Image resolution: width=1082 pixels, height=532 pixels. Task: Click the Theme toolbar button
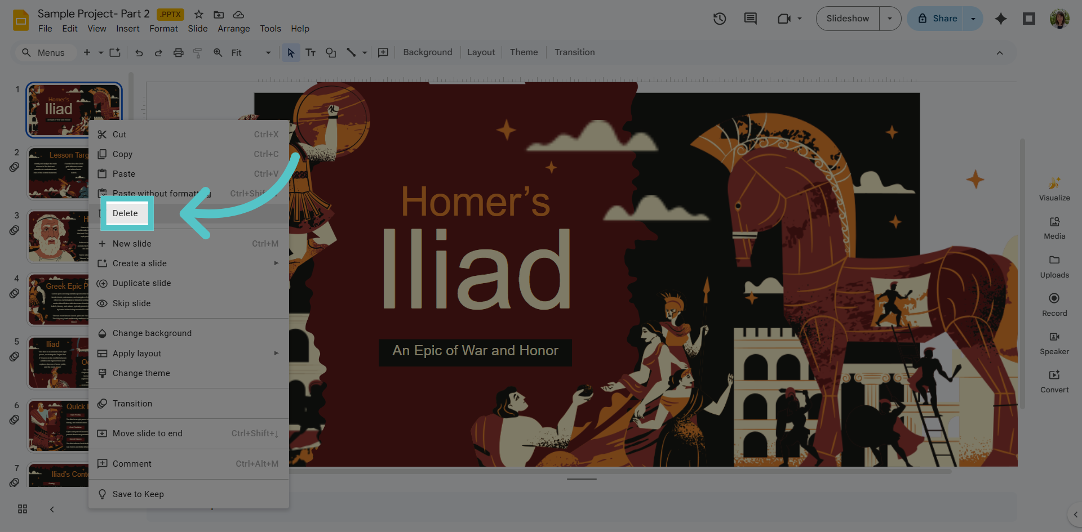(524, 52)
